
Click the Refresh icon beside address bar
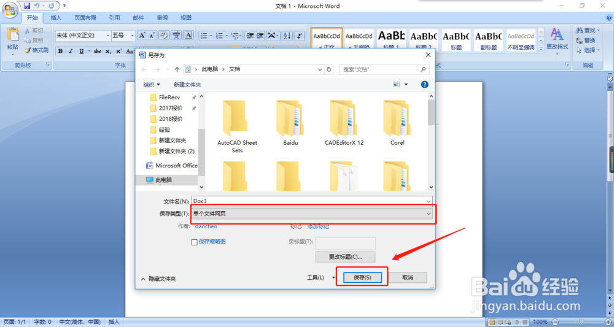(329, 69)
